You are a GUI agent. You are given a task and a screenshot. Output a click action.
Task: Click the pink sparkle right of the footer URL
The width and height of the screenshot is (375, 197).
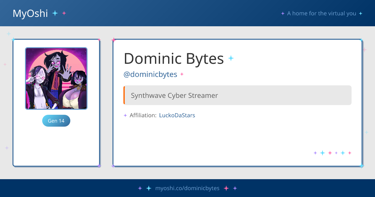226,188
